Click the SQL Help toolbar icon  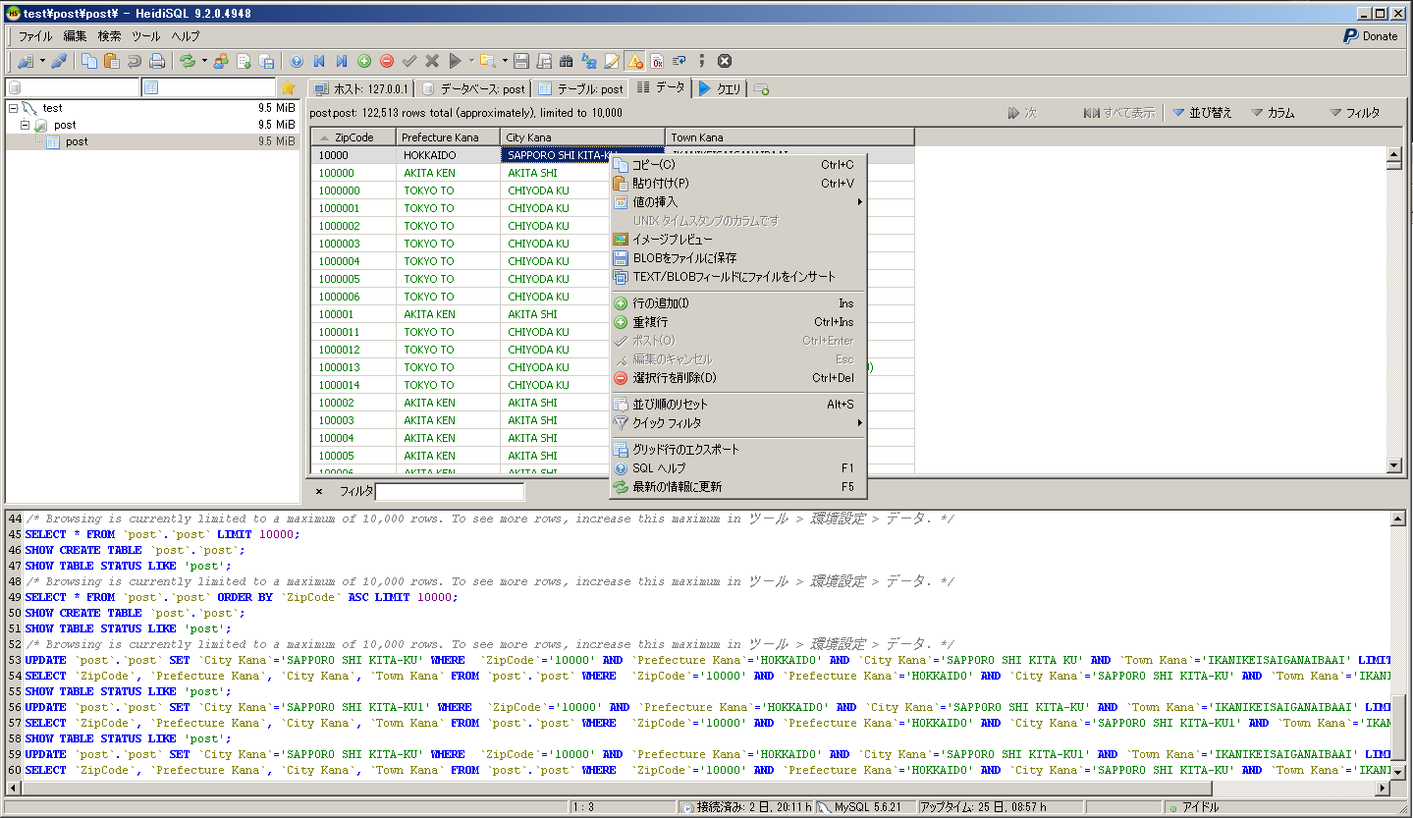(x=297, y=61)
